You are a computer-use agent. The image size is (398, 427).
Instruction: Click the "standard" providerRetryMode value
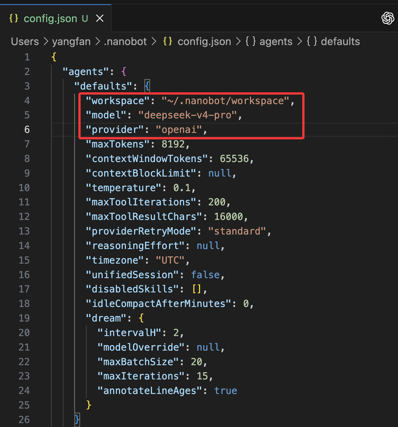pyautogui.click(x=237, y=231)
